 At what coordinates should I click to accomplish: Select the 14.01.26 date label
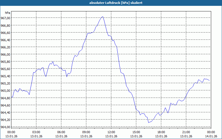[211, 136]
